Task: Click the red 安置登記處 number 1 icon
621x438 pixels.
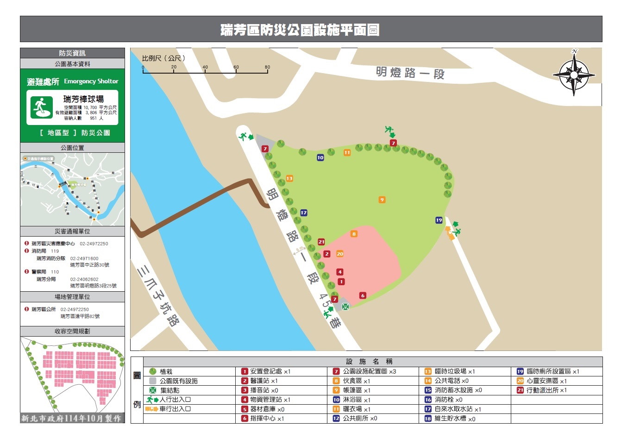Action: pos(244,371)
